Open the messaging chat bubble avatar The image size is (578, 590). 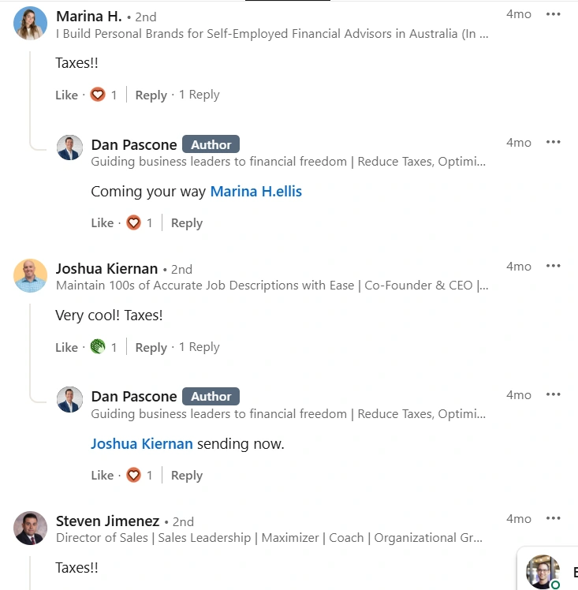(x=543, y=571)
